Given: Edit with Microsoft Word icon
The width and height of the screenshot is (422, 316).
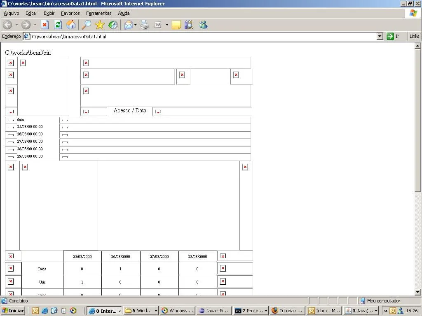Looking at the screenshot, I should tap(158, 25).
